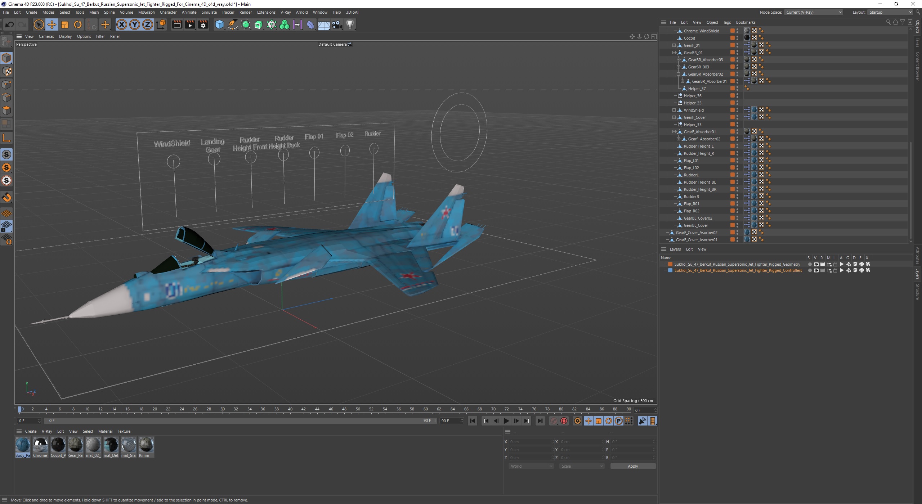Image resolution: width=922 pixels, height=504 pixels.
Task: Activate the Rotate tool in top toolbar
Action: click(x=78, y=24)
